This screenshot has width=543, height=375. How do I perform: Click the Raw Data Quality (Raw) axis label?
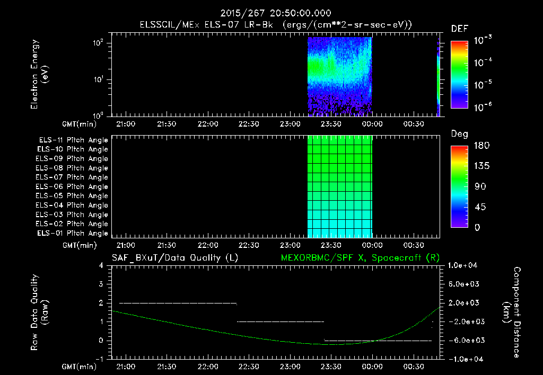pos(39,312)
